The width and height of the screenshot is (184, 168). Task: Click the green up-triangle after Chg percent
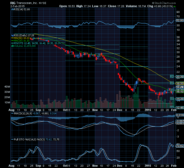click(175, 6)
